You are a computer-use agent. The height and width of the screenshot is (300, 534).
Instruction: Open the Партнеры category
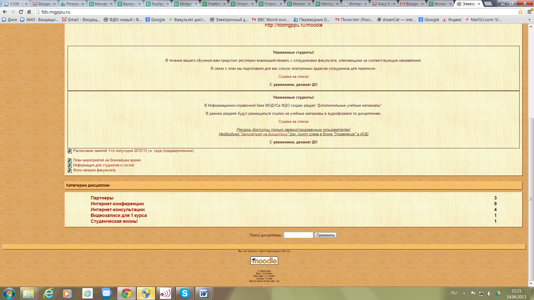(x=102, y=198)
